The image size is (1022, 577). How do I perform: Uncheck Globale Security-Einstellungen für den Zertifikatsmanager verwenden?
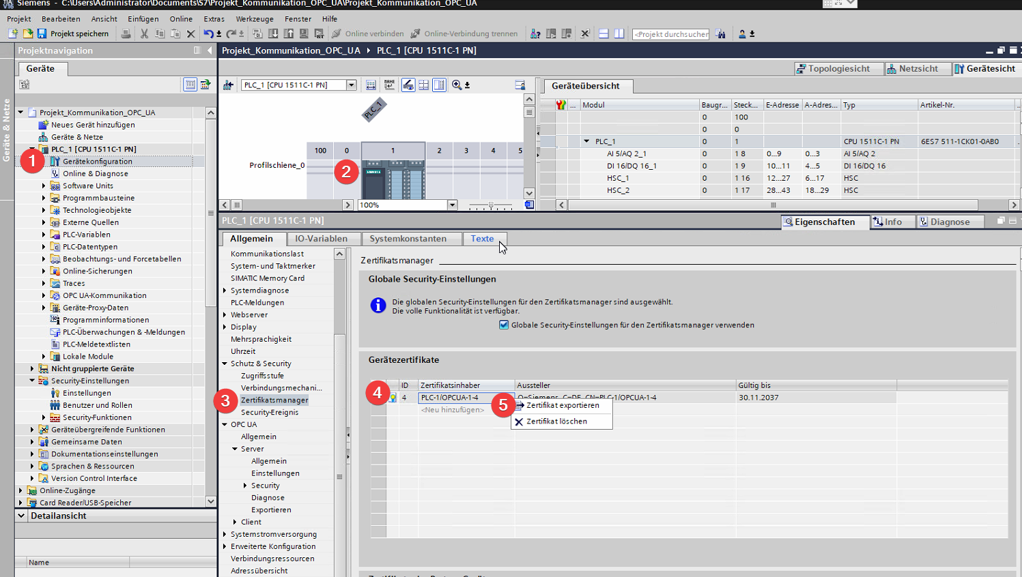[504, 325]
